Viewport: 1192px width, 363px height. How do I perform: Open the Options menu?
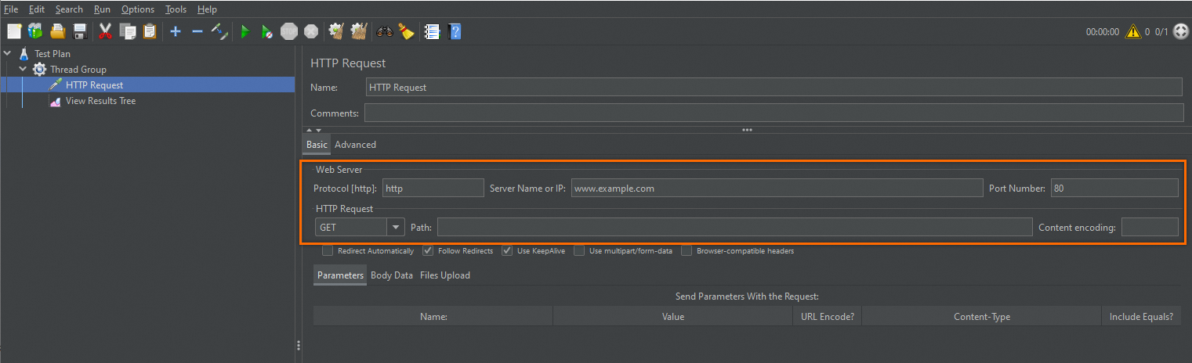pos(138,9)
